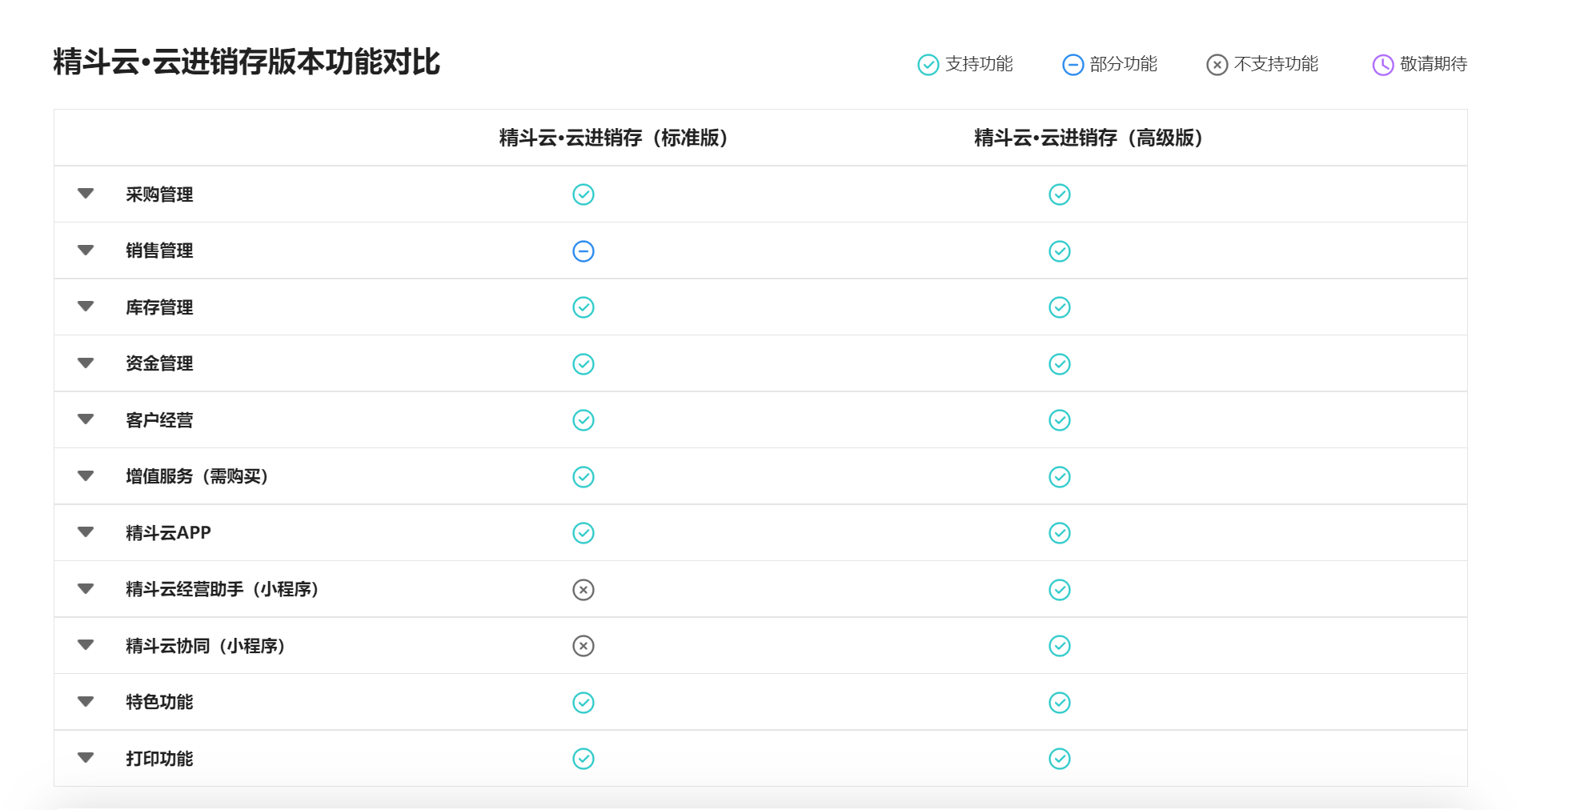Click 高级版 check icon for 采购管理

tap(1060, 194)
